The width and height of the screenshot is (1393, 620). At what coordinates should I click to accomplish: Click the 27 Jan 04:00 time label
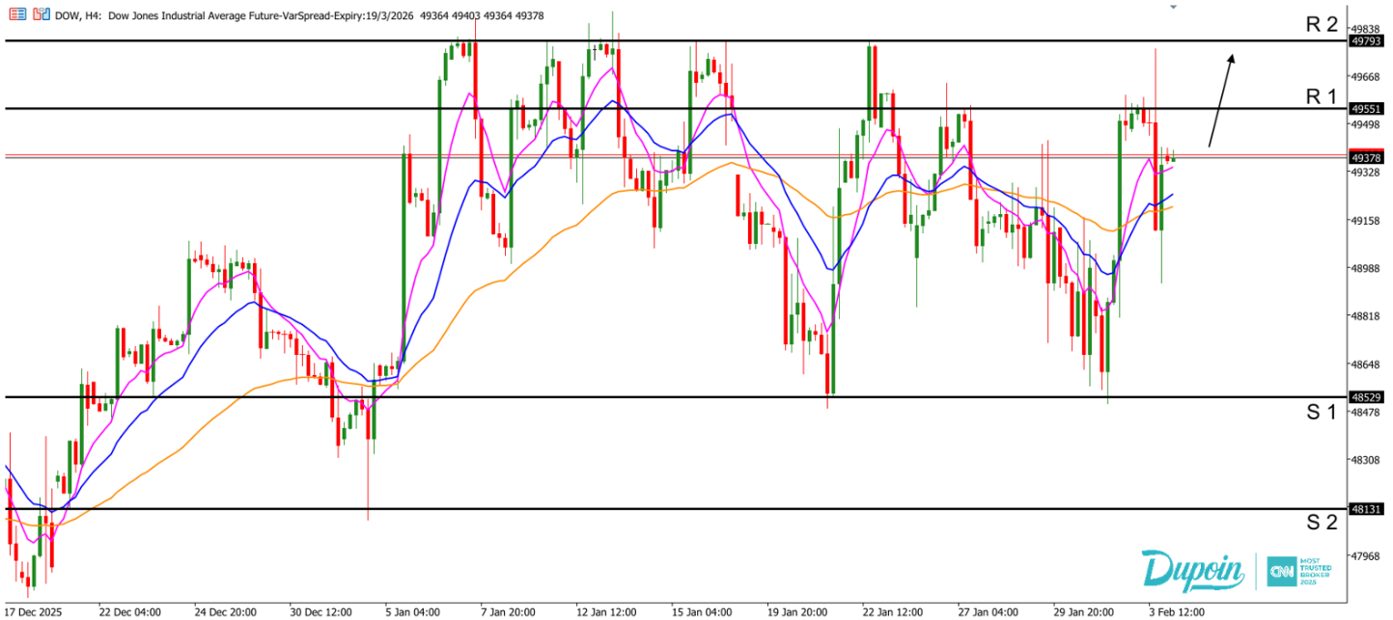coord(989,611)
